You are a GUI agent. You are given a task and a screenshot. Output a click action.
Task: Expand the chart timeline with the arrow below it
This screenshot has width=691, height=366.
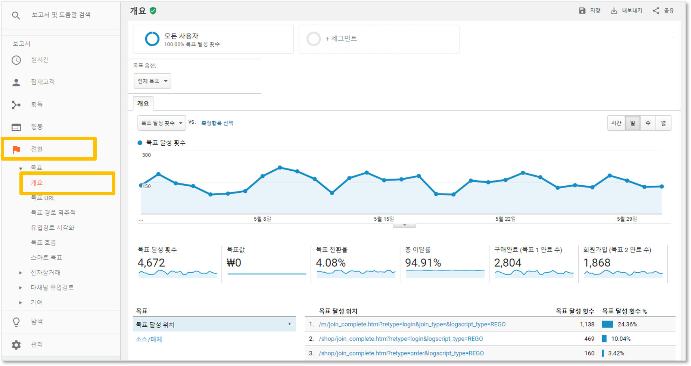(x=404, y=225)
